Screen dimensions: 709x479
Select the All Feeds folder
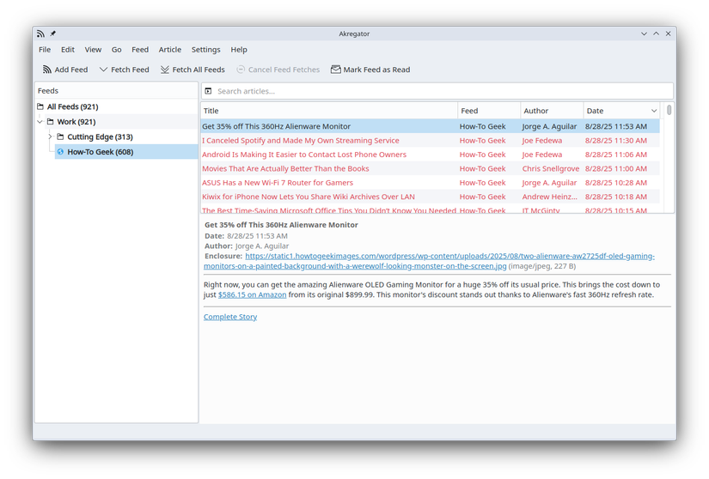pos(72,107)
